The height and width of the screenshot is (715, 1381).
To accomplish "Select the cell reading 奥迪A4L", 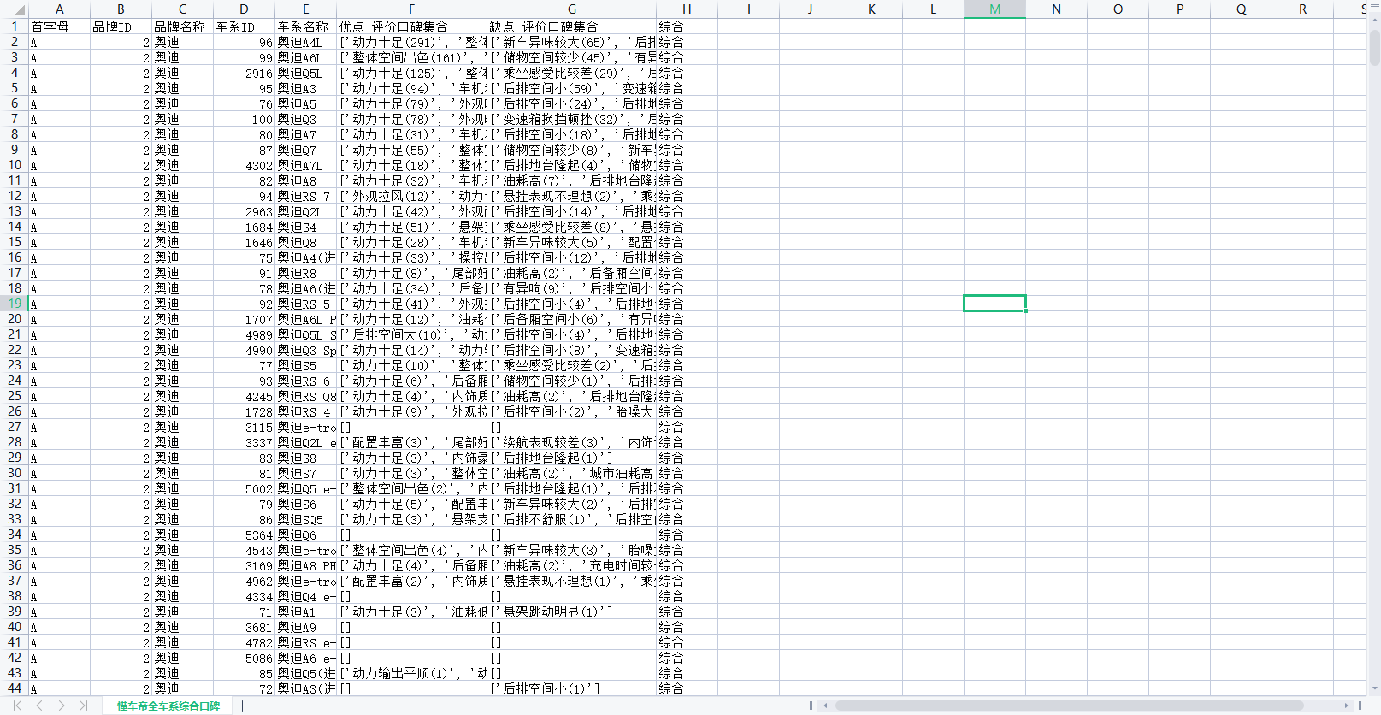I will pos(305,42).
